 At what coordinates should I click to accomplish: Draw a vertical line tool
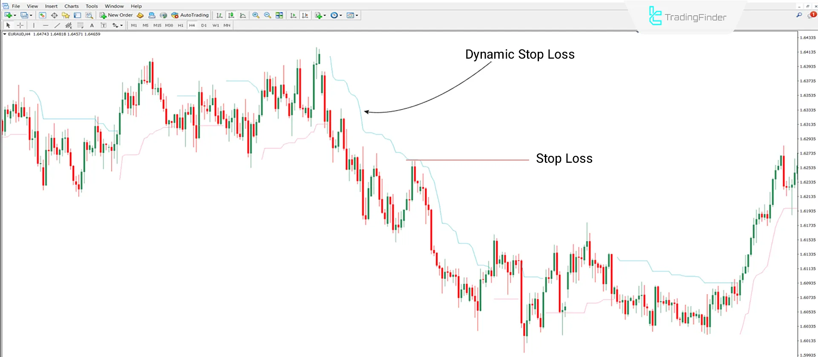click(34, 25)
